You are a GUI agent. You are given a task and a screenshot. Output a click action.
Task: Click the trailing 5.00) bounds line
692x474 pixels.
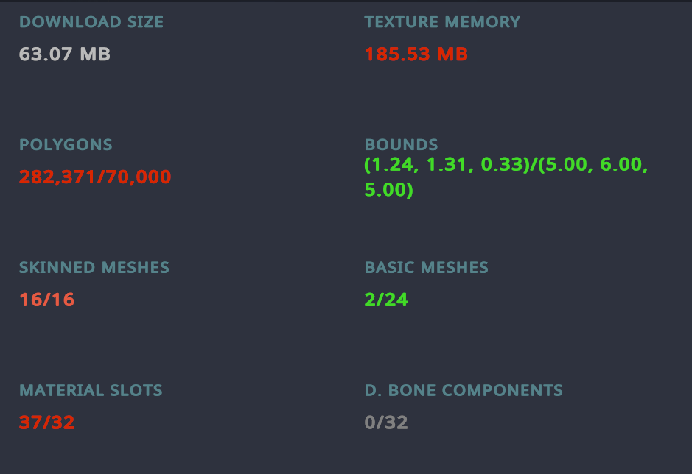click(x=388, y=191)
